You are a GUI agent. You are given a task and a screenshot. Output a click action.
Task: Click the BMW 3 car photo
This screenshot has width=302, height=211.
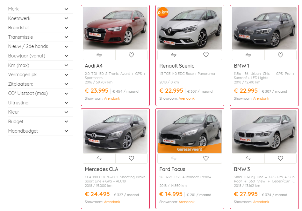click(x=264, y=132)
